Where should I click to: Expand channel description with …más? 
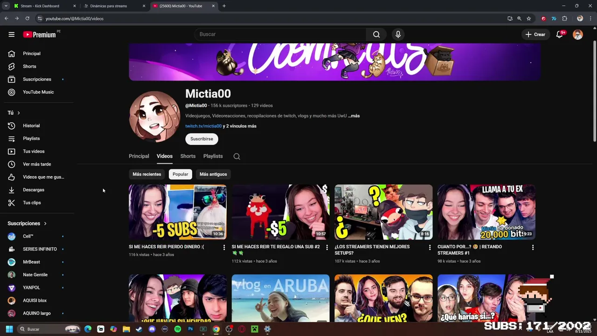pyautogui.click(x=354, y=116)
